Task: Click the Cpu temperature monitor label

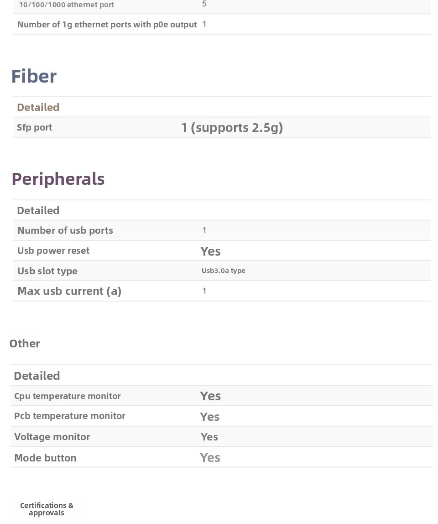Action: [x=68, y=396]
